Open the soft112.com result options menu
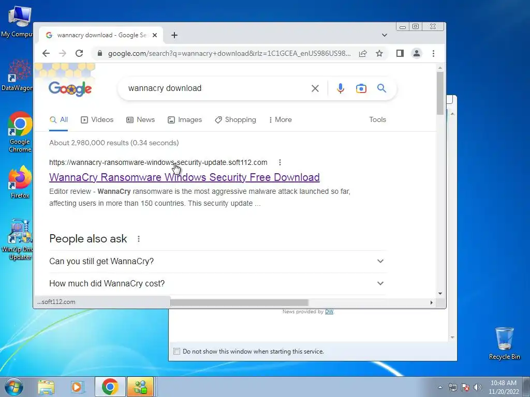The width and height of the screenshot is (530, 397). pyautogui.click(x=280, y=162)
